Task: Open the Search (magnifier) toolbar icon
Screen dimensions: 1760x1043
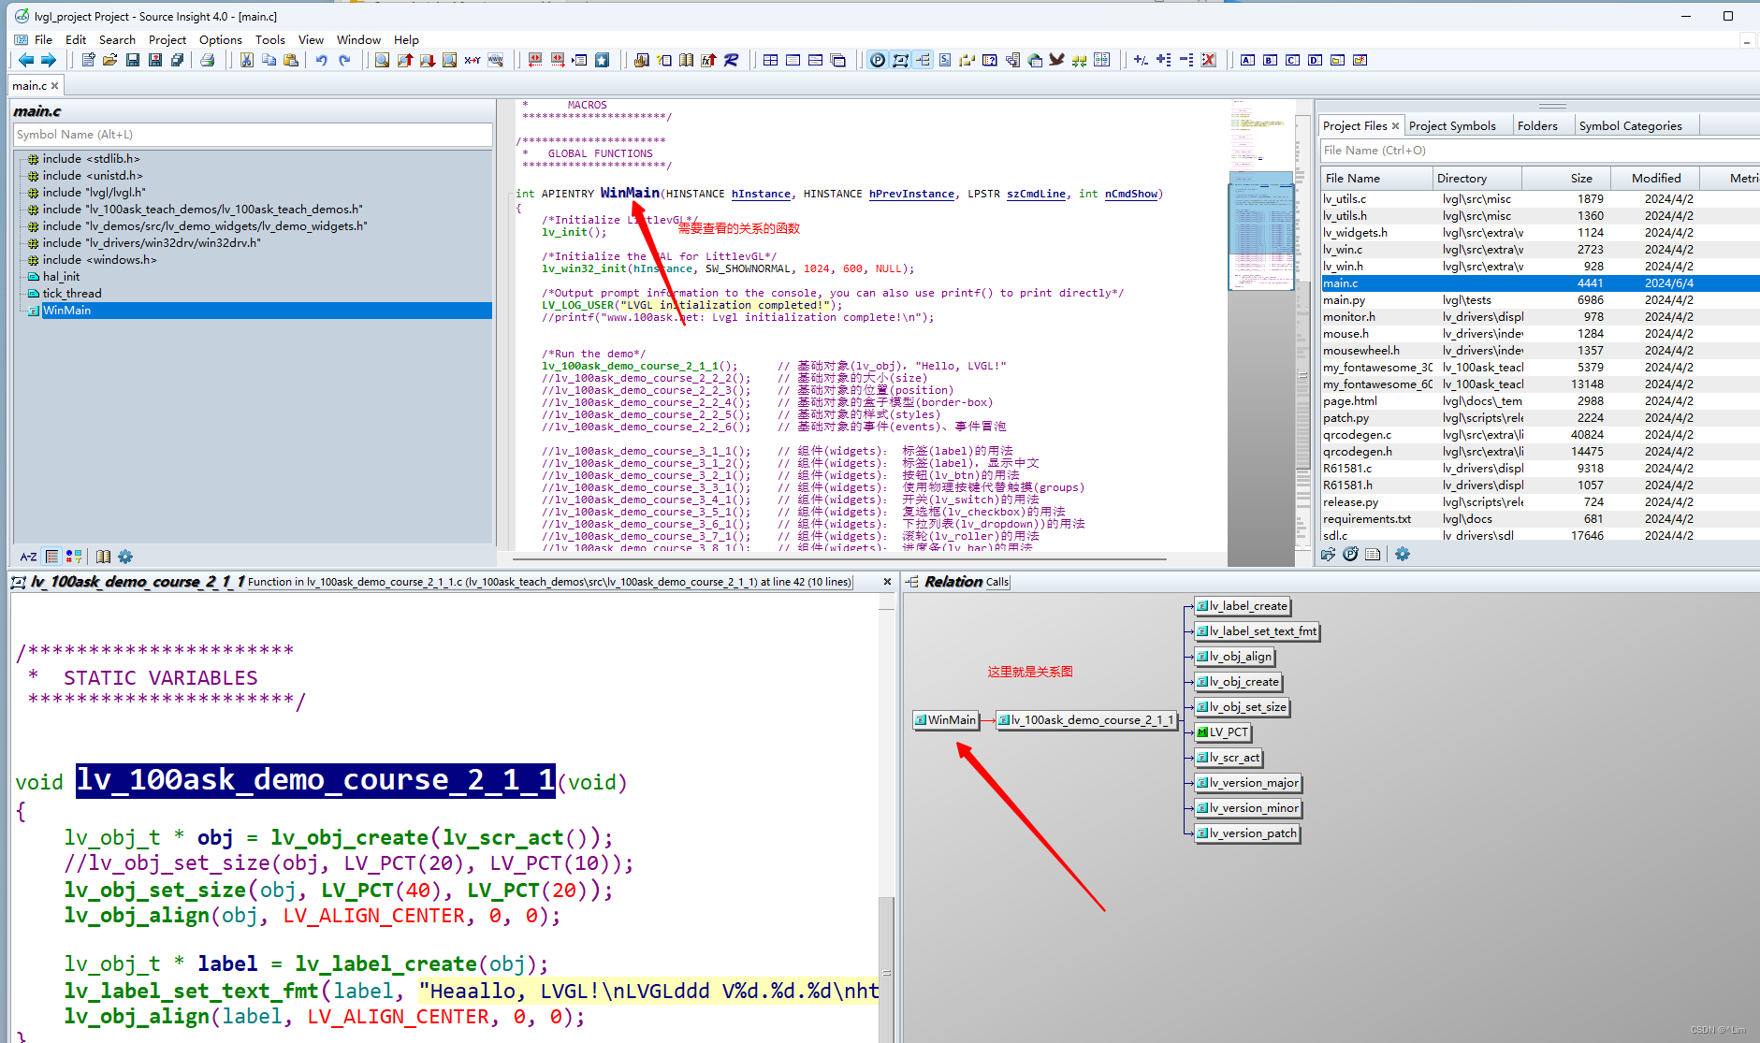Action: [382, 60]
